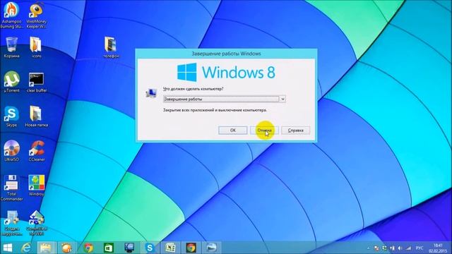
Task: Click the network signal tray icon
Action: 408,248
